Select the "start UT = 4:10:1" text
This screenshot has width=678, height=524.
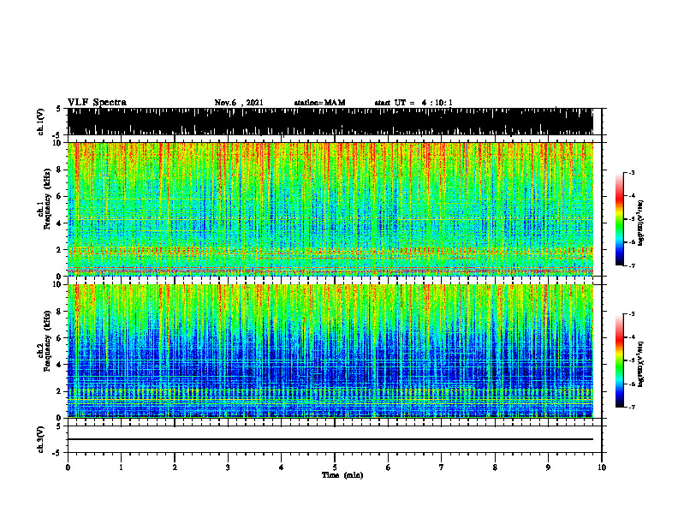click(x=413, y=103)
